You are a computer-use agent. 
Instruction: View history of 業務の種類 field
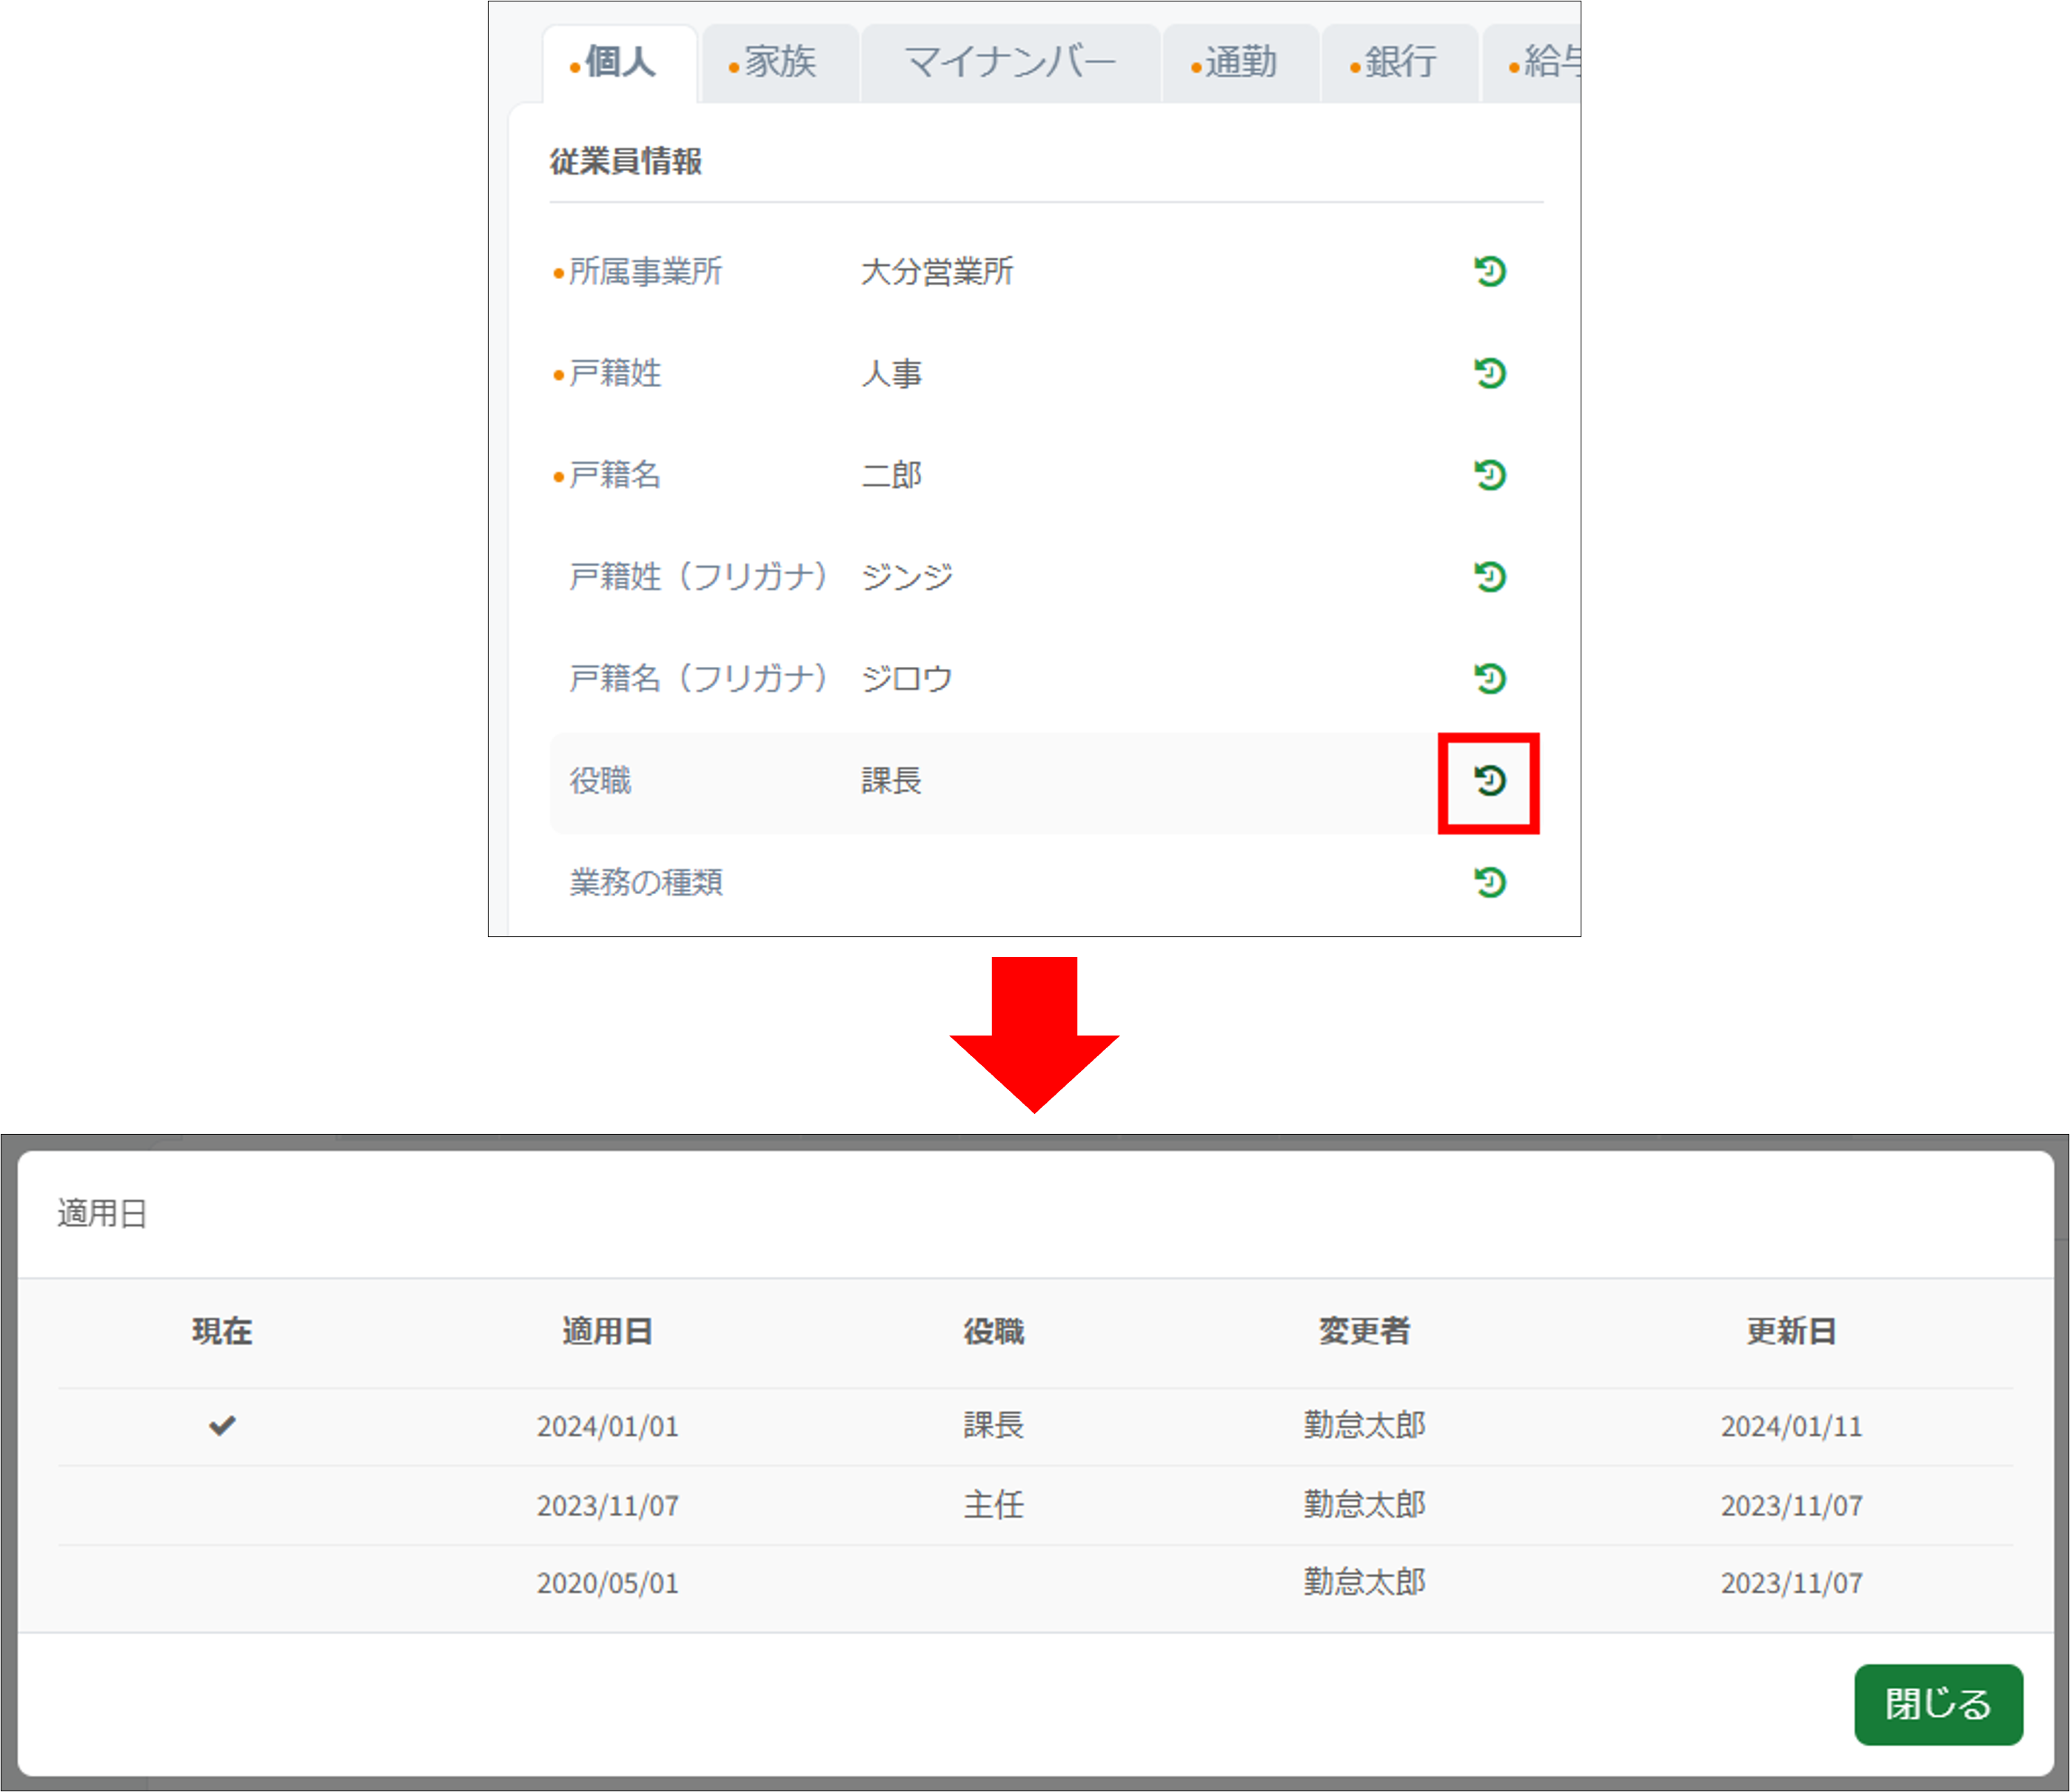click(1489, 882)
